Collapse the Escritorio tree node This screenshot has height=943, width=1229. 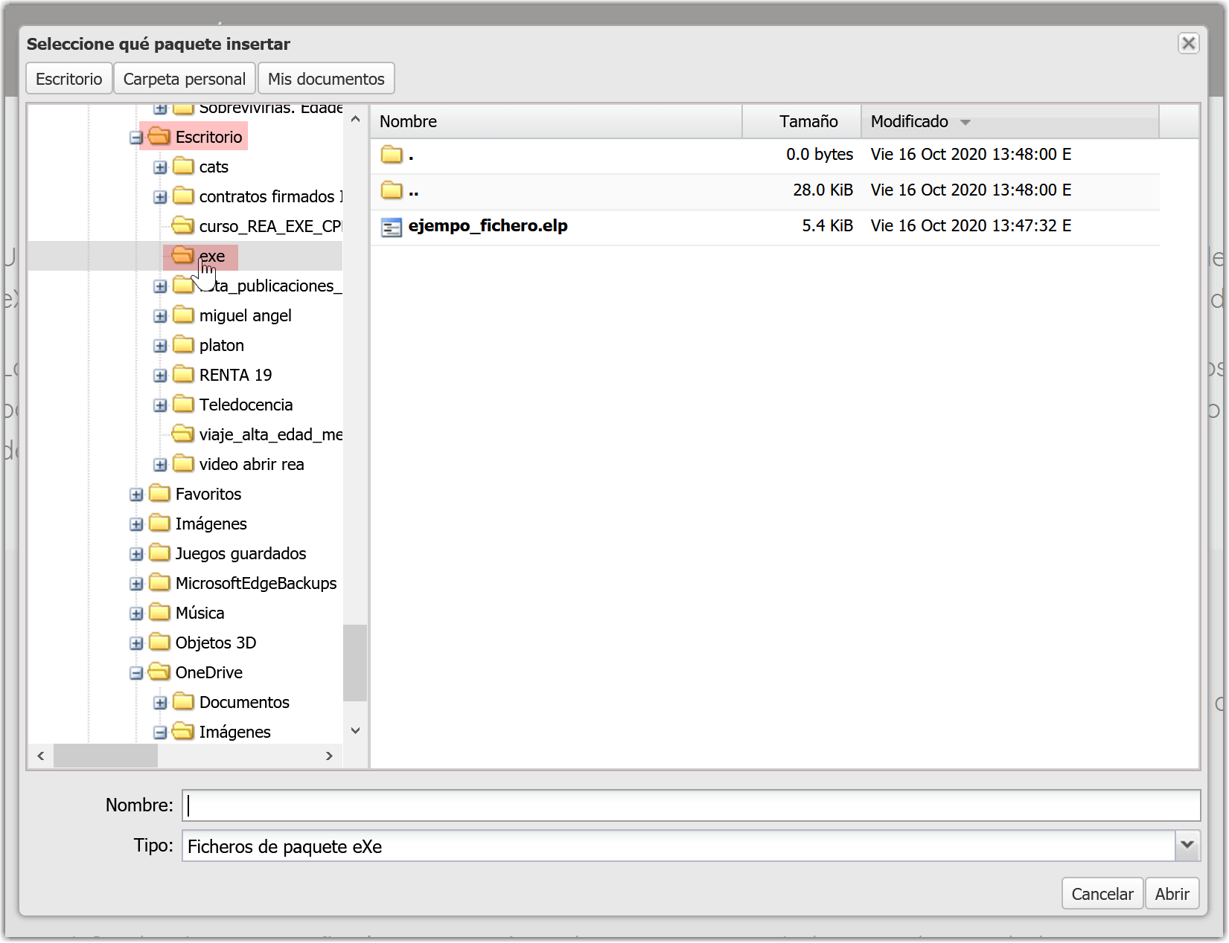136,138
